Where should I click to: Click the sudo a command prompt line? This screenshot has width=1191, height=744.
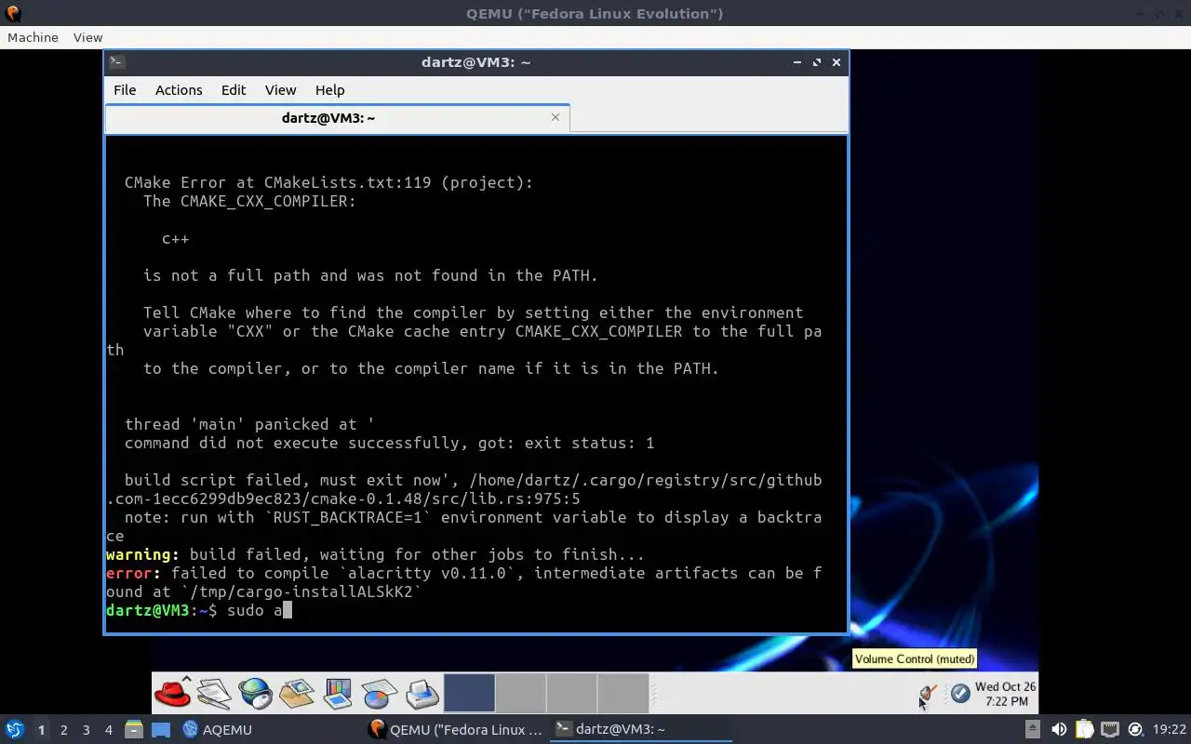click(x=199, y=610)
